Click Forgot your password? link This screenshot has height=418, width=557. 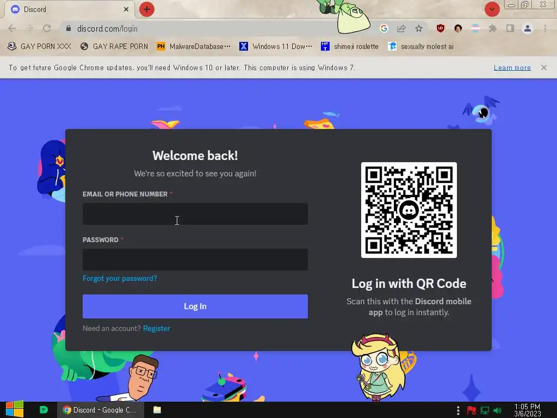120,278
